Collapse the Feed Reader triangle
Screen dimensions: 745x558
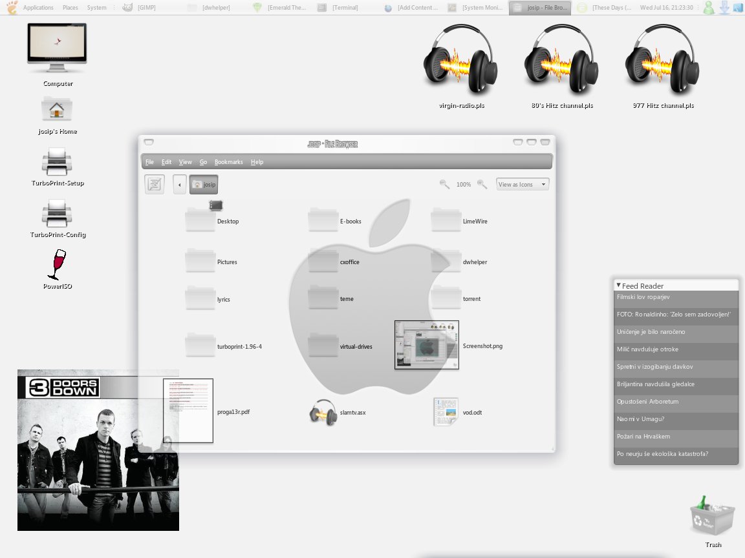click(x=618, y=285)
